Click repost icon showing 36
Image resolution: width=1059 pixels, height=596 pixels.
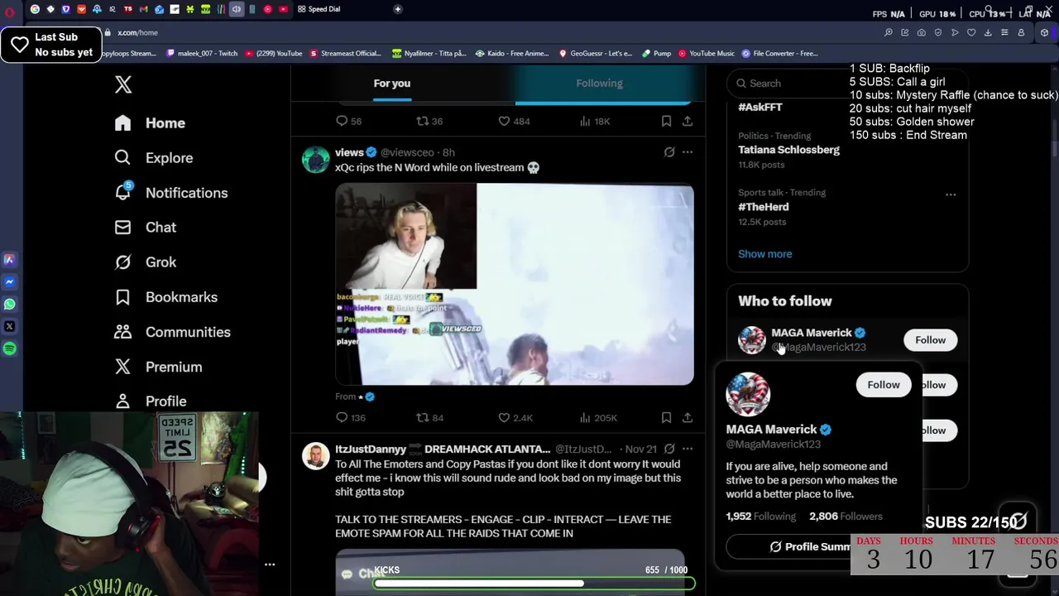(x=422, y=121)
